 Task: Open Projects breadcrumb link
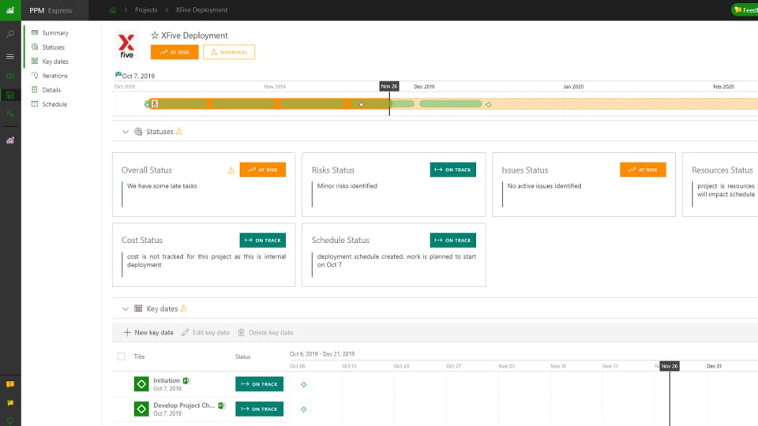[x=146, y=9]
